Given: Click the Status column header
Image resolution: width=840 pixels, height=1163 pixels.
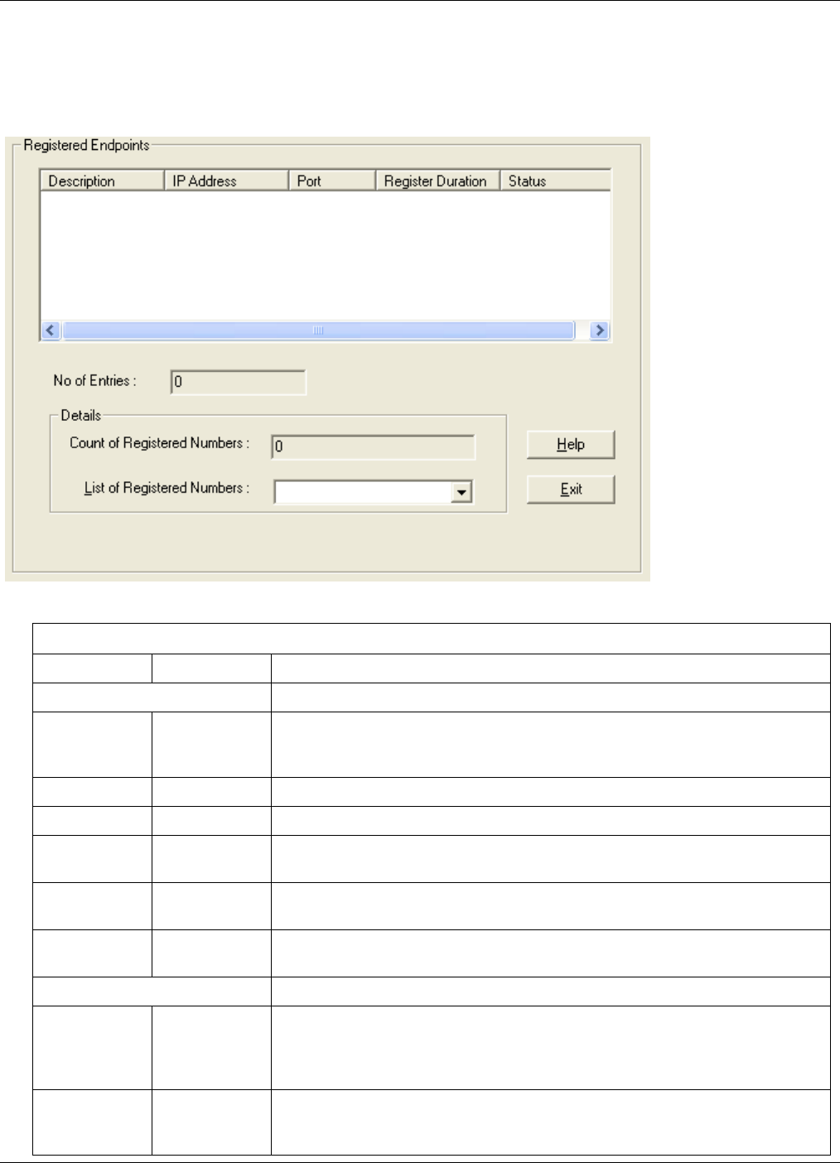Looking at the screenshot, I should click(555, 181).
